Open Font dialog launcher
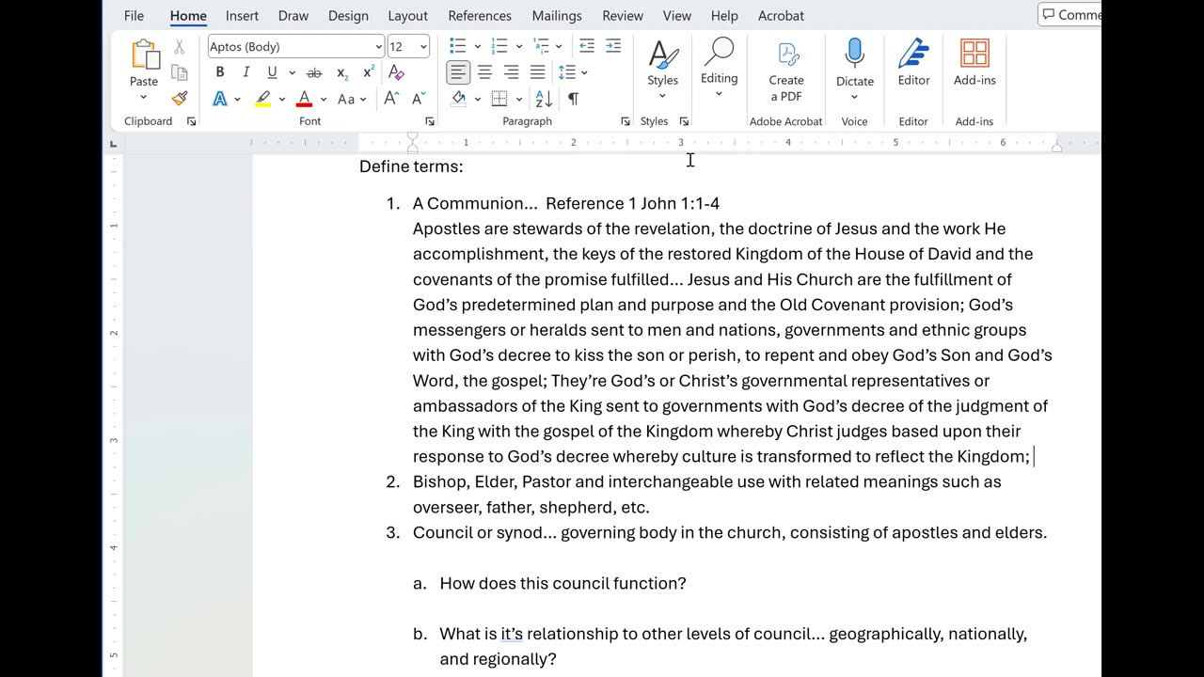Image resolution: width=1204 pixels, height=677 pixels. 430,121
